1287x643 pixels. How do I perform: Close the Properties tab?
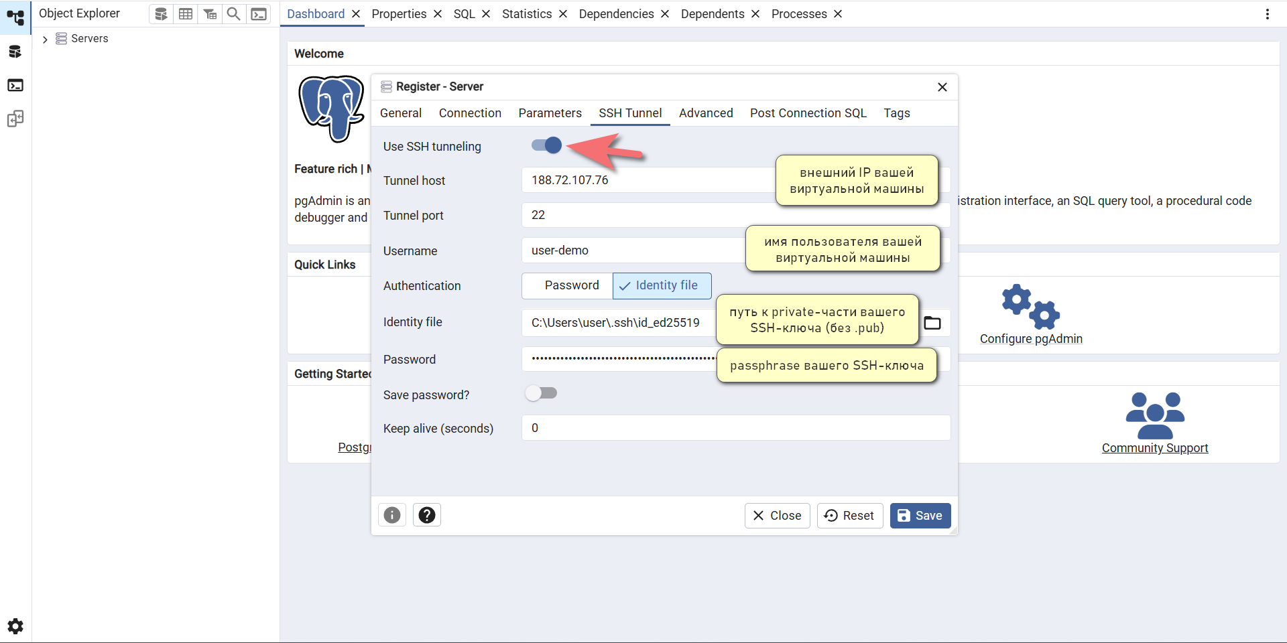438,14
